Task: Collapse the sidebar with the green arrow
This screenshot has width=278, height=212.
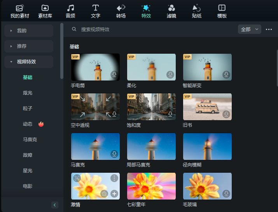Action: 54,205
